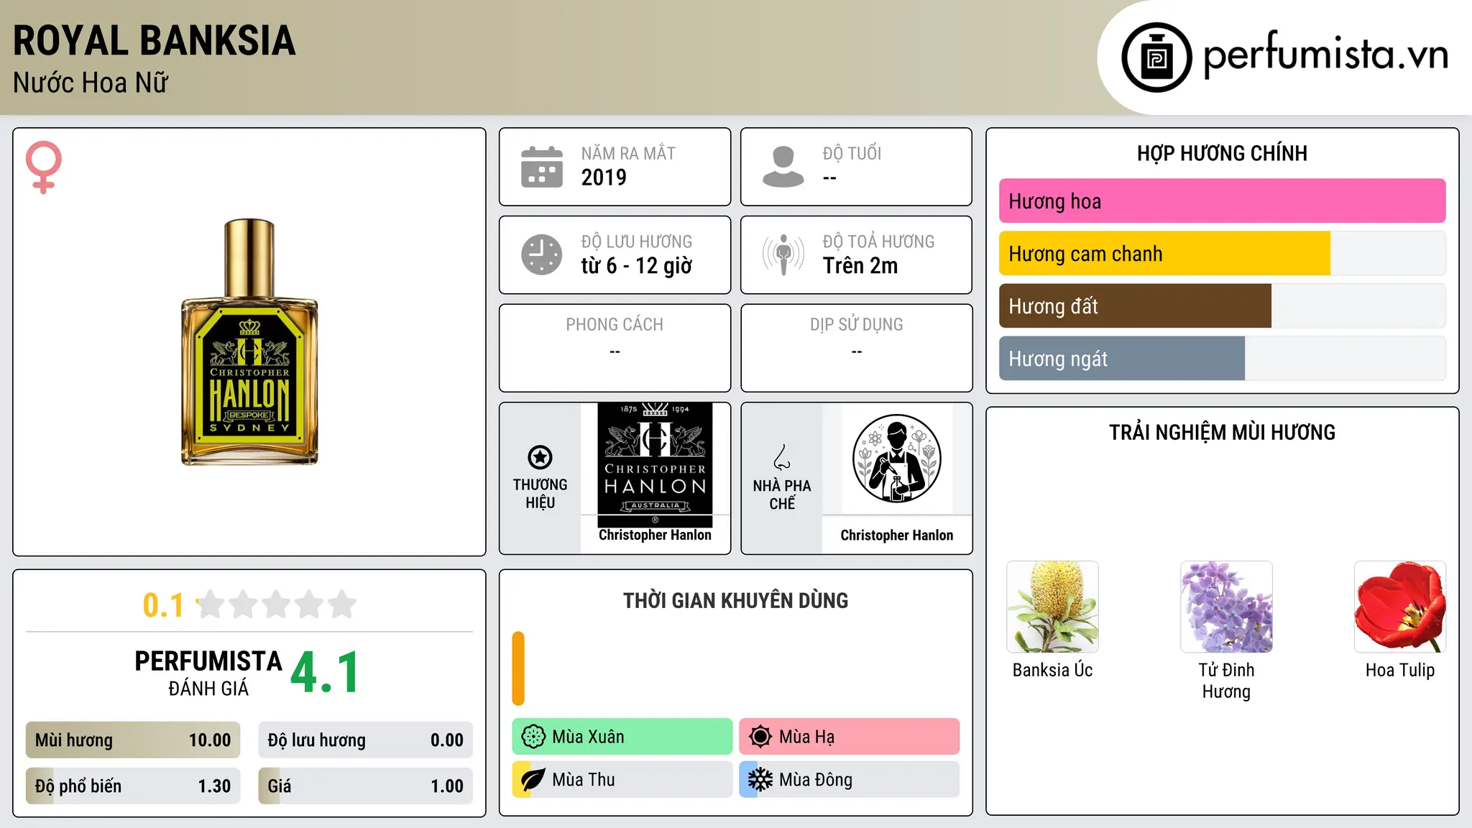Screen dimensions: 1472x828
Task: Click the NHÀ PHA CHẾ label
Action: click(x=782, y=494)
